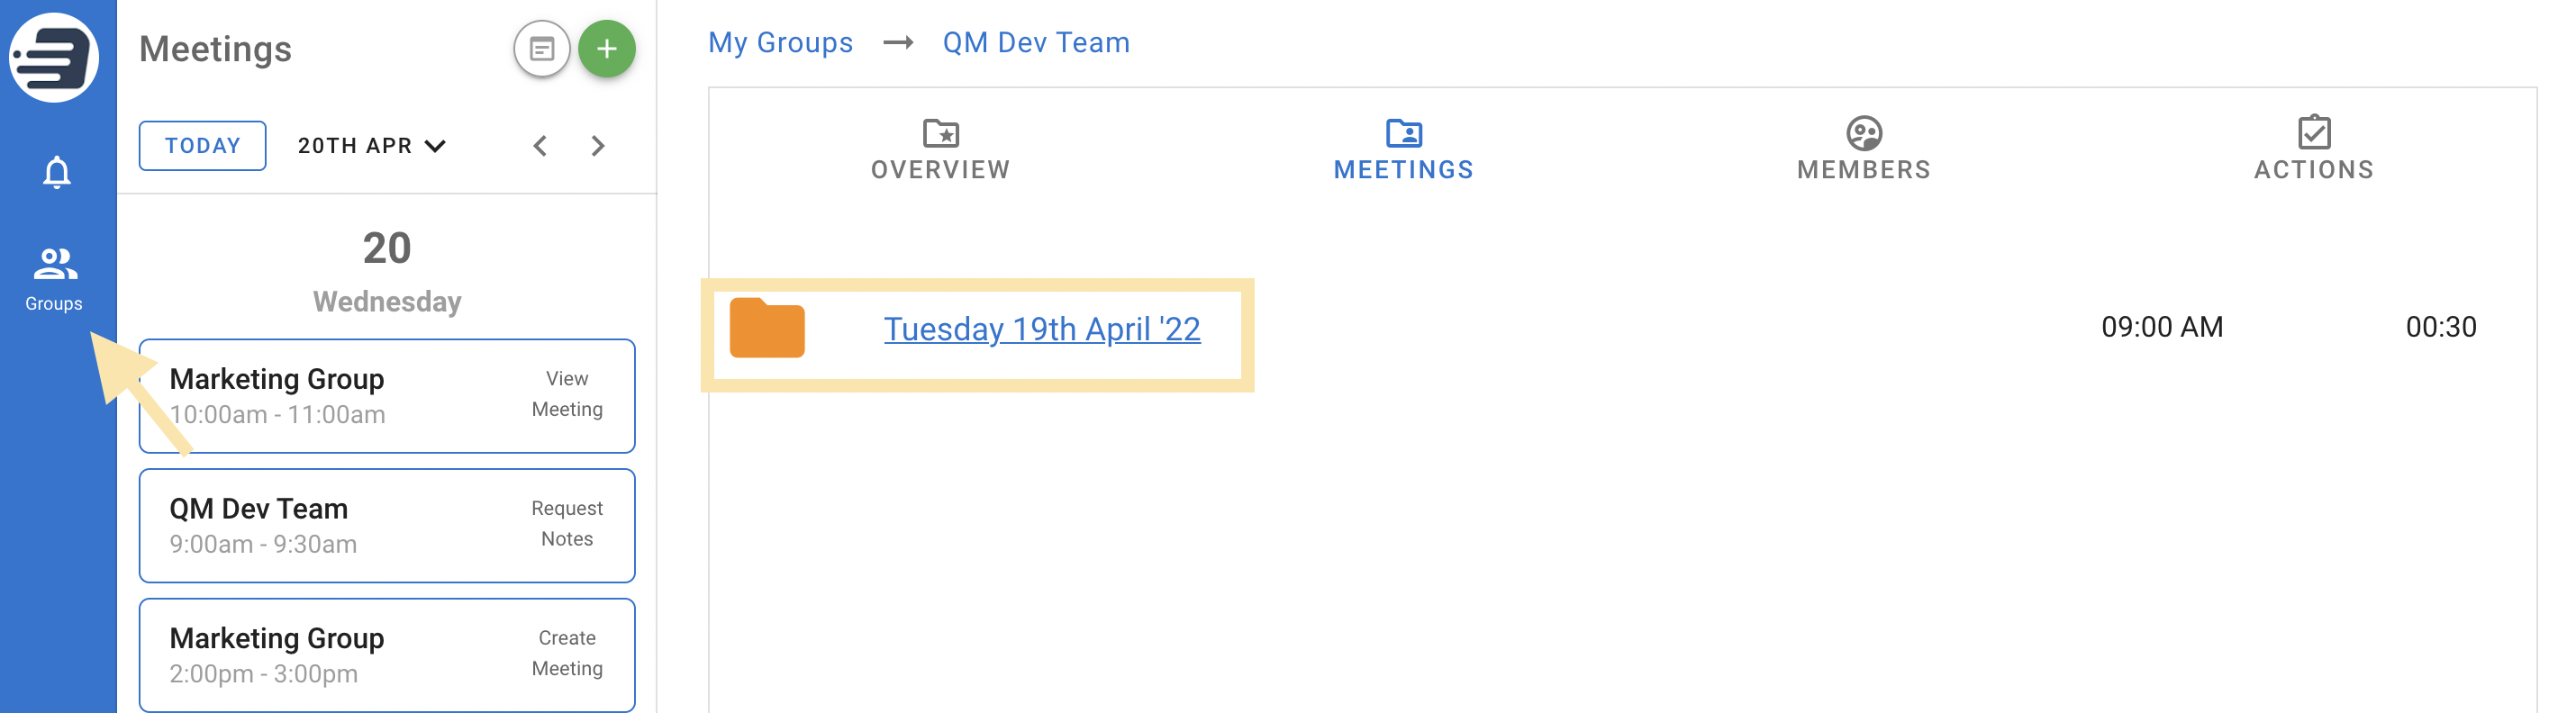Click the Members face icon
The image size is (2576, 713).
[x=1863, y=132]
